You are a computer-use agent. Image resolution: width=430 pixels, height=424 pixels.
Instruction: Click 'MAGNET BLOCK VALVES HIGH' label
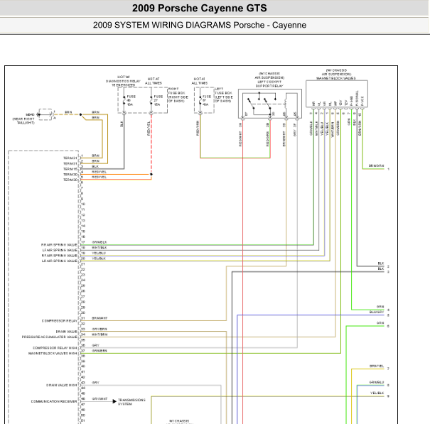coord(53,353)
